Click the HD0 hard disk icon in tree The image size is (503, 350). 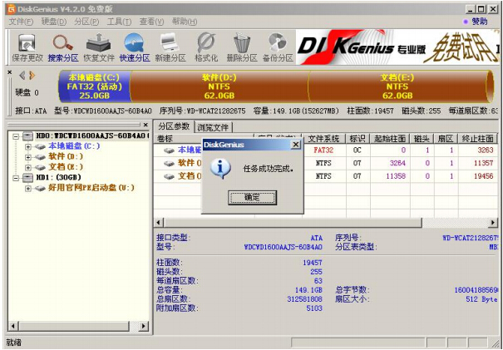point(28,136)
